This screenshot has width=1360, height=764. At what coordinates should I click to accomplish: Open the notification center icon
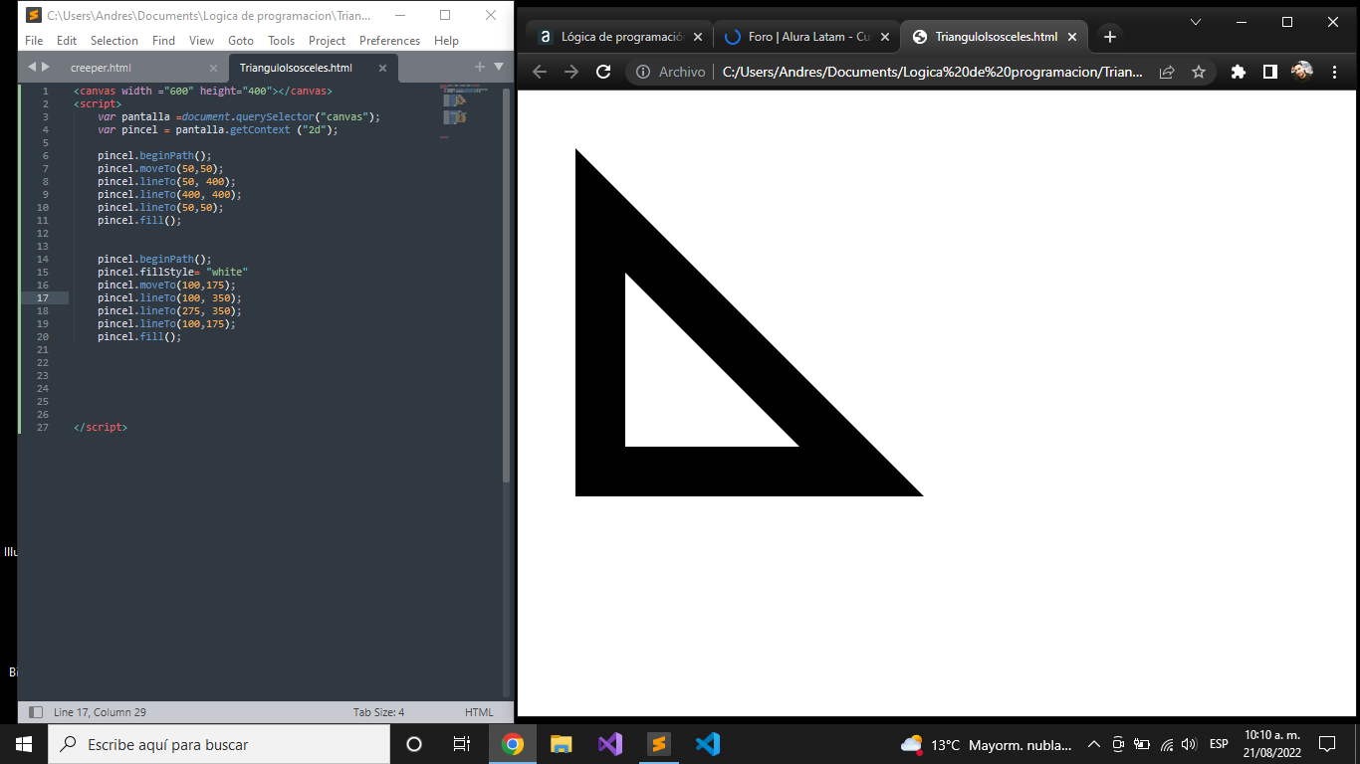[x=1327, y=744]
